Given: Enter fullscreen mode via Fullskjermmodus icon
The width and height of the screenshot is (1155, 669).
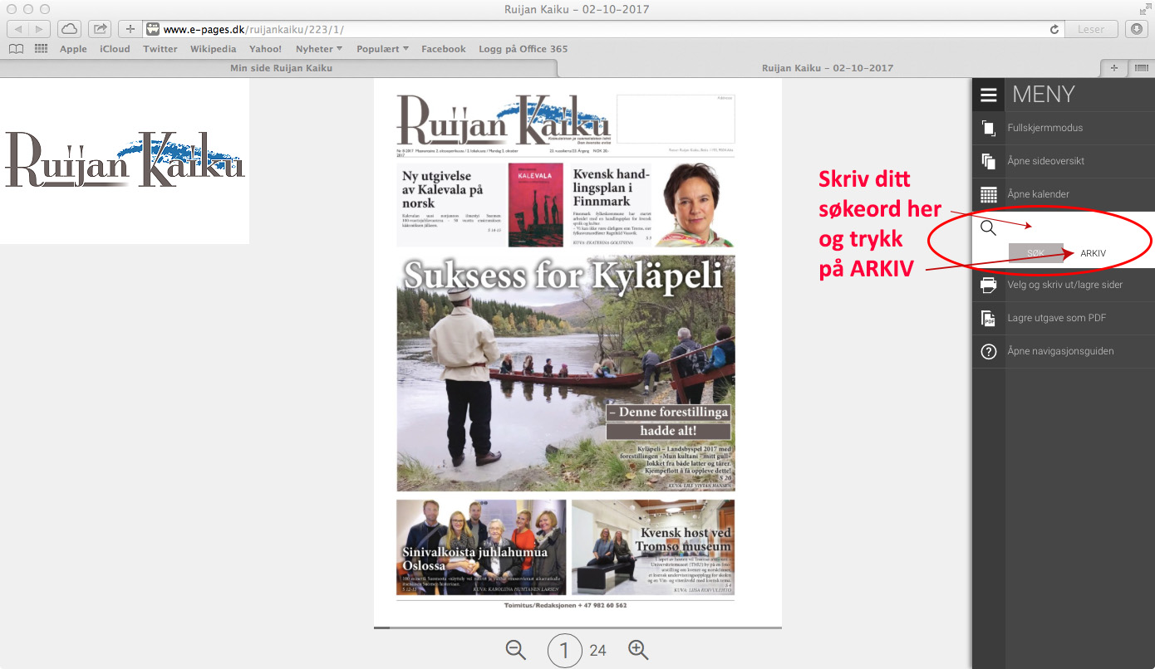Looking at the screenshot, I should (x=988, y=128).
